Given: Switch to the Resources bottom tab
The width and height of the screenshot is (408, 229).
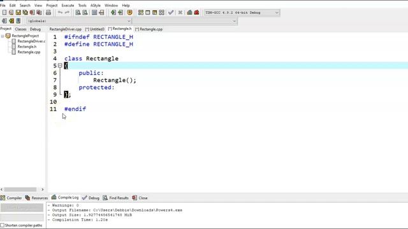Looking at the screenshot, I should click(36, 198).
